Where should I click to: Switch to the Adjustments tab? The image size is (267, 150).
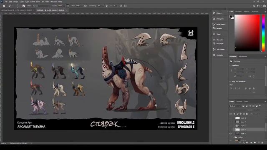243,57
